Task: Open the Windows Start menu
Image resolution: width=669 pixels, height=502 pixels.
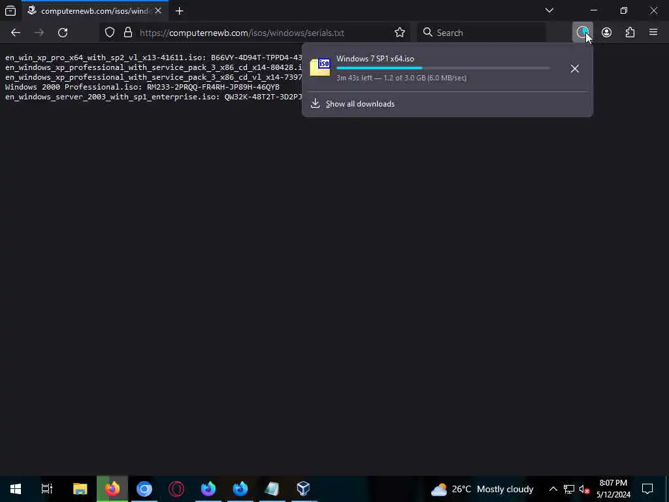Action: click(x=16, y=489)
